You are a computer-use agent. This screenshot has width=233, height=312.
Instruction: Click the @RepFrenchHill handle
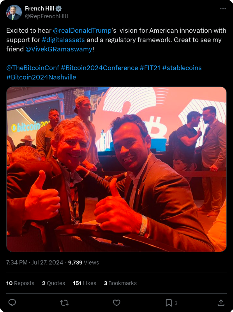[46, 16]
